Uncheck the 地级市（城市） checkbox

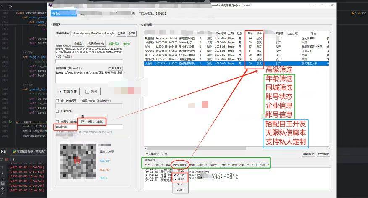point(83,121)
